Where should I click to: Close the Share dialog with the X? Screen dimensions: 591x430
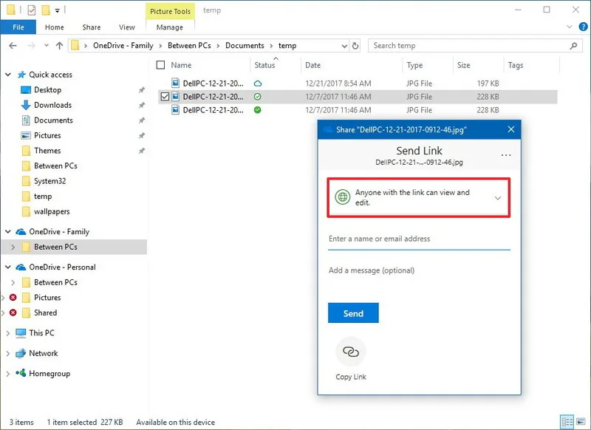point(511,129)
